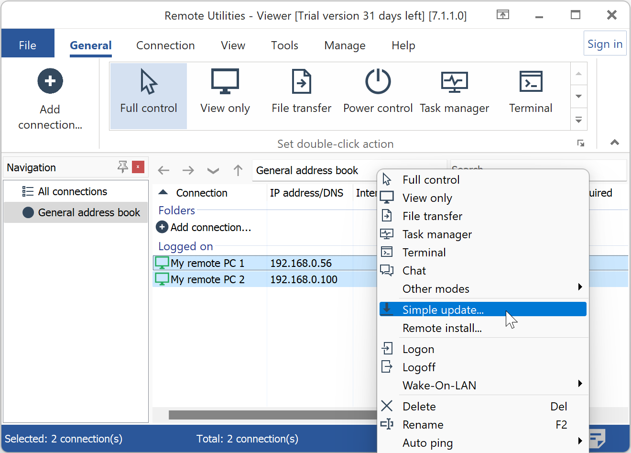Open the File menu button
Image resolution: width=631 pixels, height=453 pixels.
coord(28,45)
